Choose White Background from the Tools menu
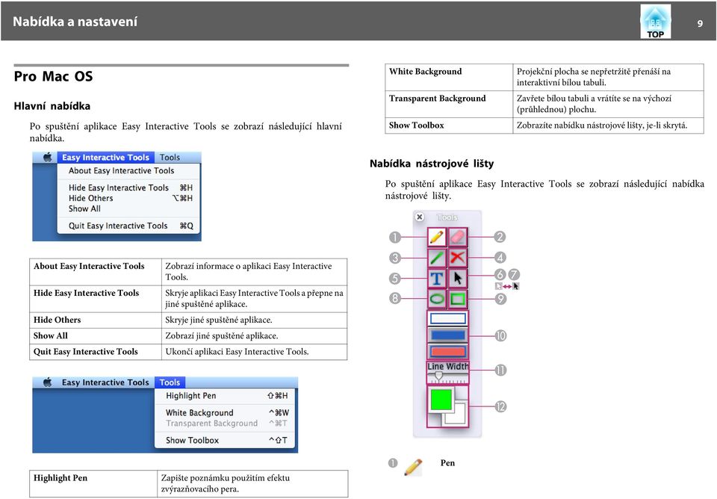This screenshot has width=717, height=499. [225, 412]
